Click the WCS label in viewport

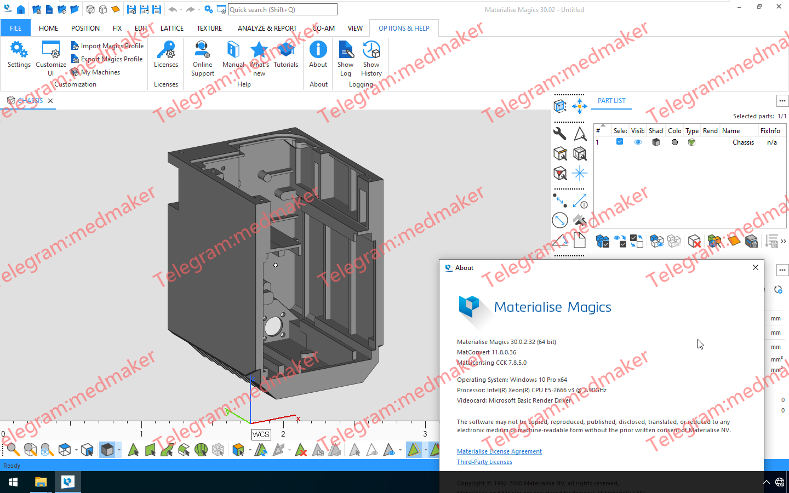[261, 434]
